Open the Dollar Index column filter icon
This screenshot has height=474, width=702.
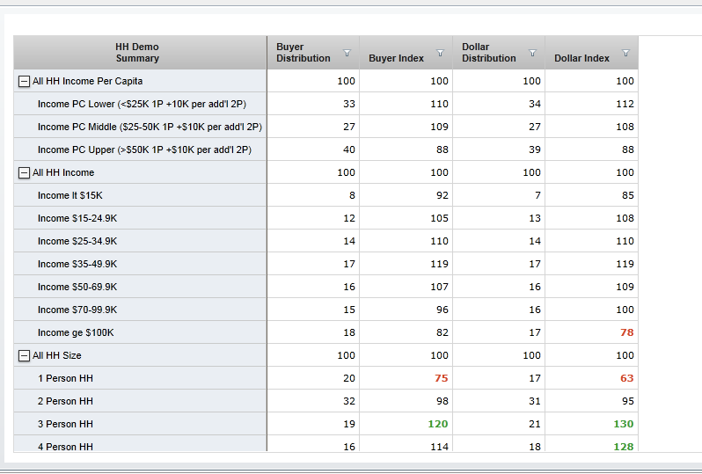coord(625,53)
